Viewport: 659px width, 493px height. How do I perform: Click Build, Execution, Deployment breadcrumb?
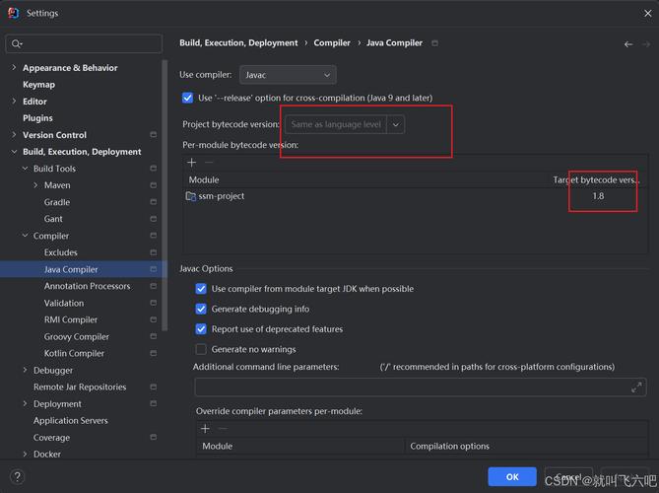pyautogui.click(x=238, y=43)
